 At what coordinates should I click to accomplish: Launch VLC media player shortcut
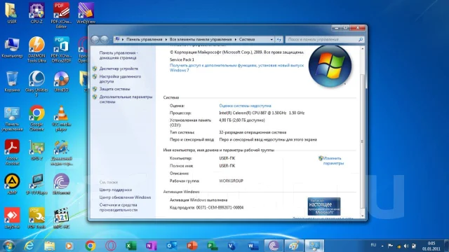(x=61, y=118)
